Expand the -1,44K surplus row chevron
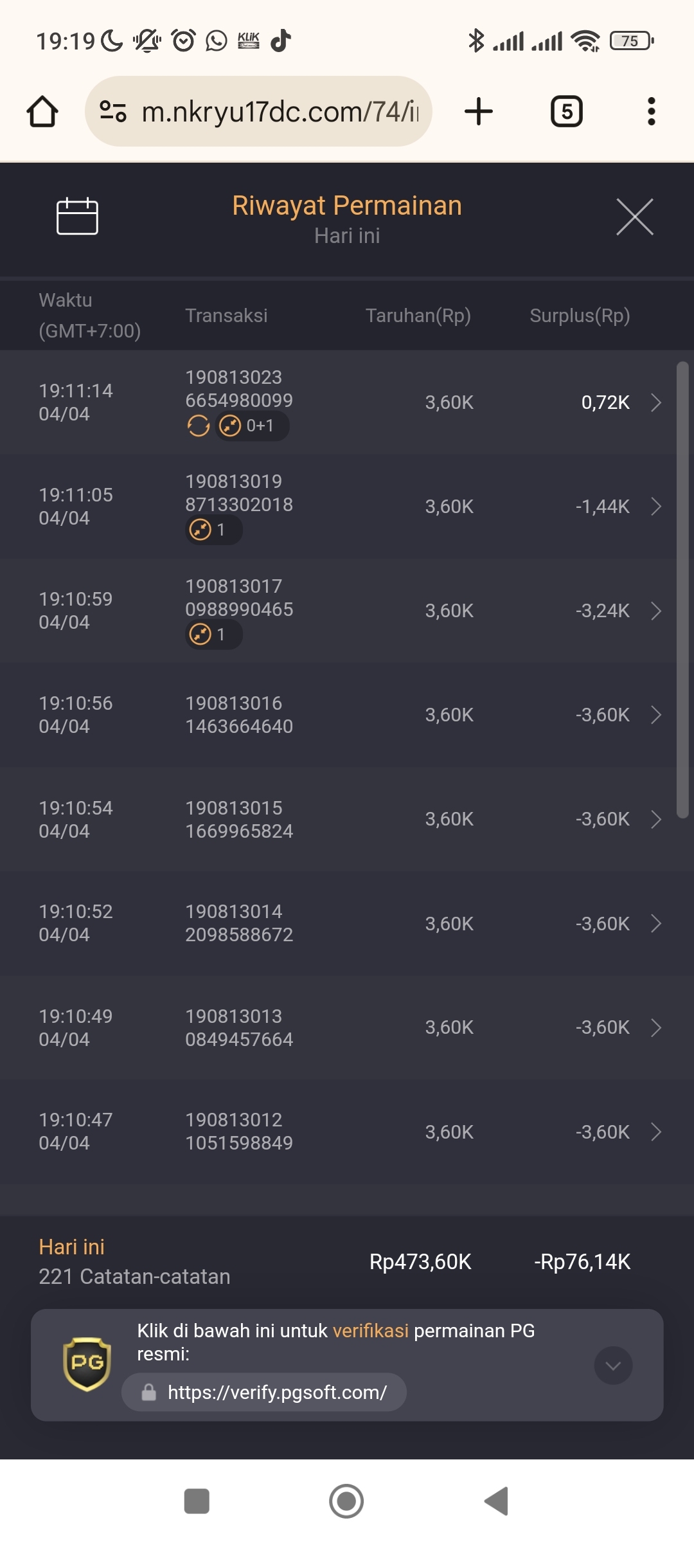This screenshot has width=694, height=1543. click(656, 507)
